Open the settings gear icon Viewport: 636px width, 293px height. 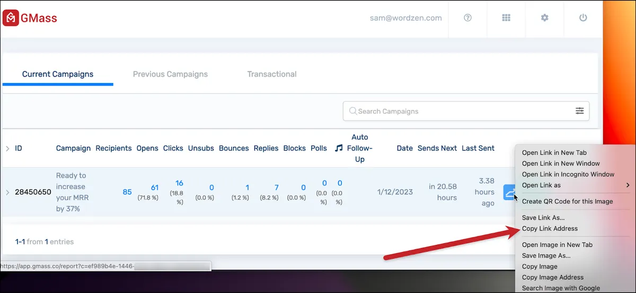[544, 17]
